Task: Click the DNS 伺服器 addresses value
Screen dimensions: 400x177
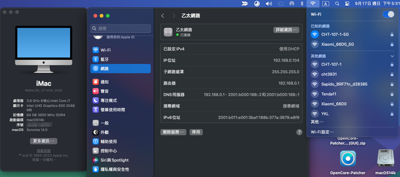Action: [x=252, y=95]
